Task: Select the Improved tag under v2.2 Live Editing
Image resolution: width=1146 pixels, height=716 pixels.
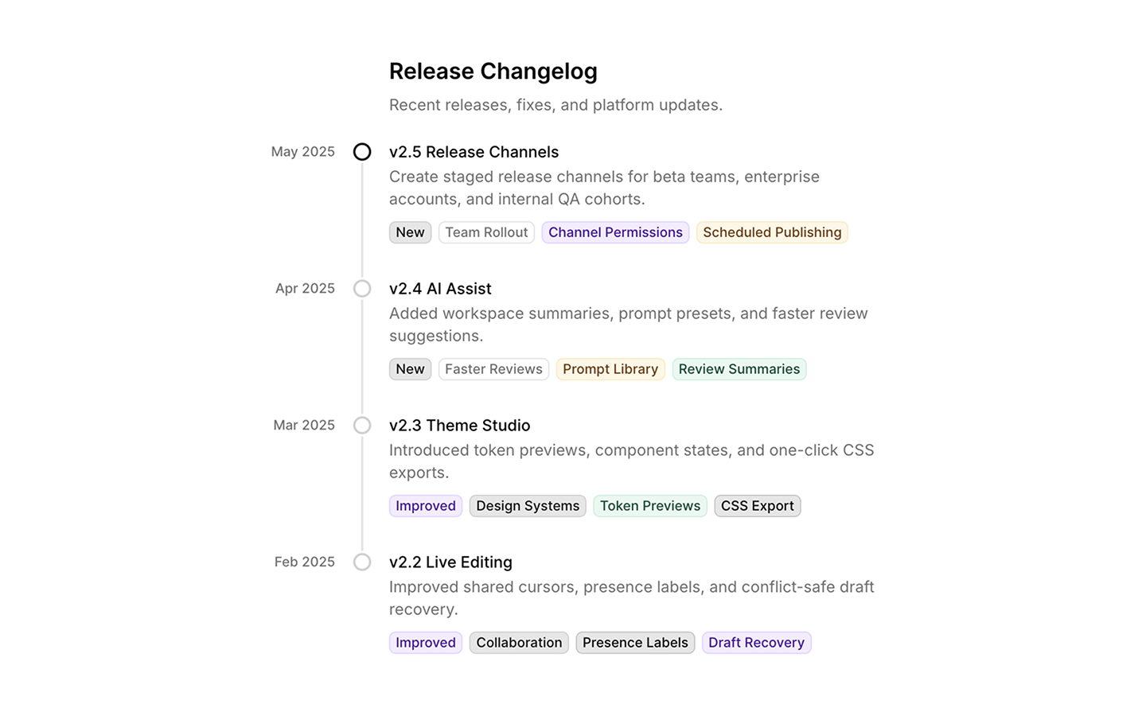Action: pyautogui.click(x=426, y=643)
